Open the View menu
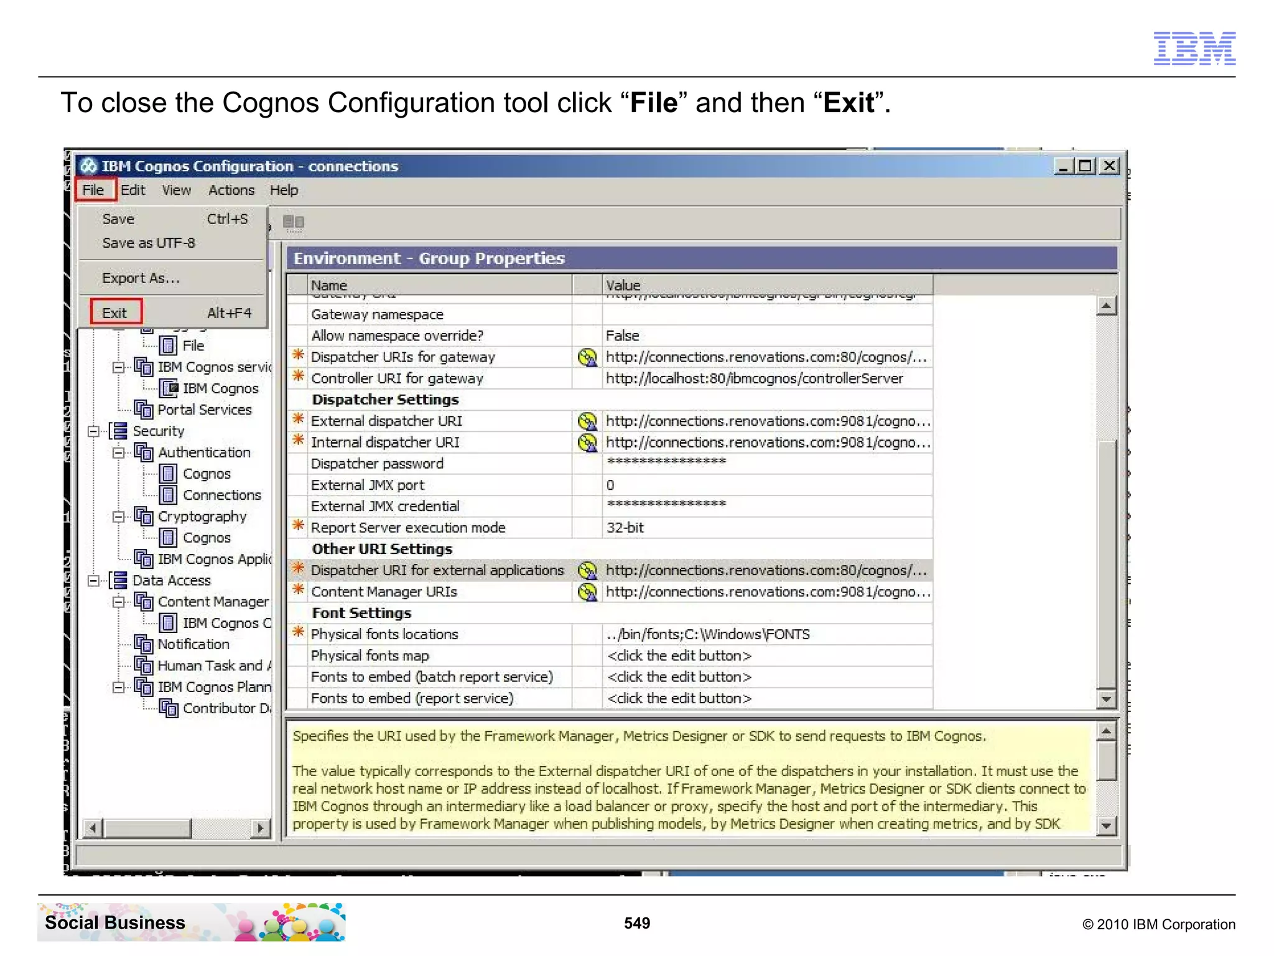This screenshot has height=956, width=1274. [176, 190]
